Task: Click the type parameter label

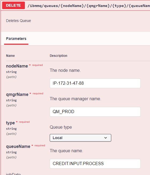Action: [10, 123]
